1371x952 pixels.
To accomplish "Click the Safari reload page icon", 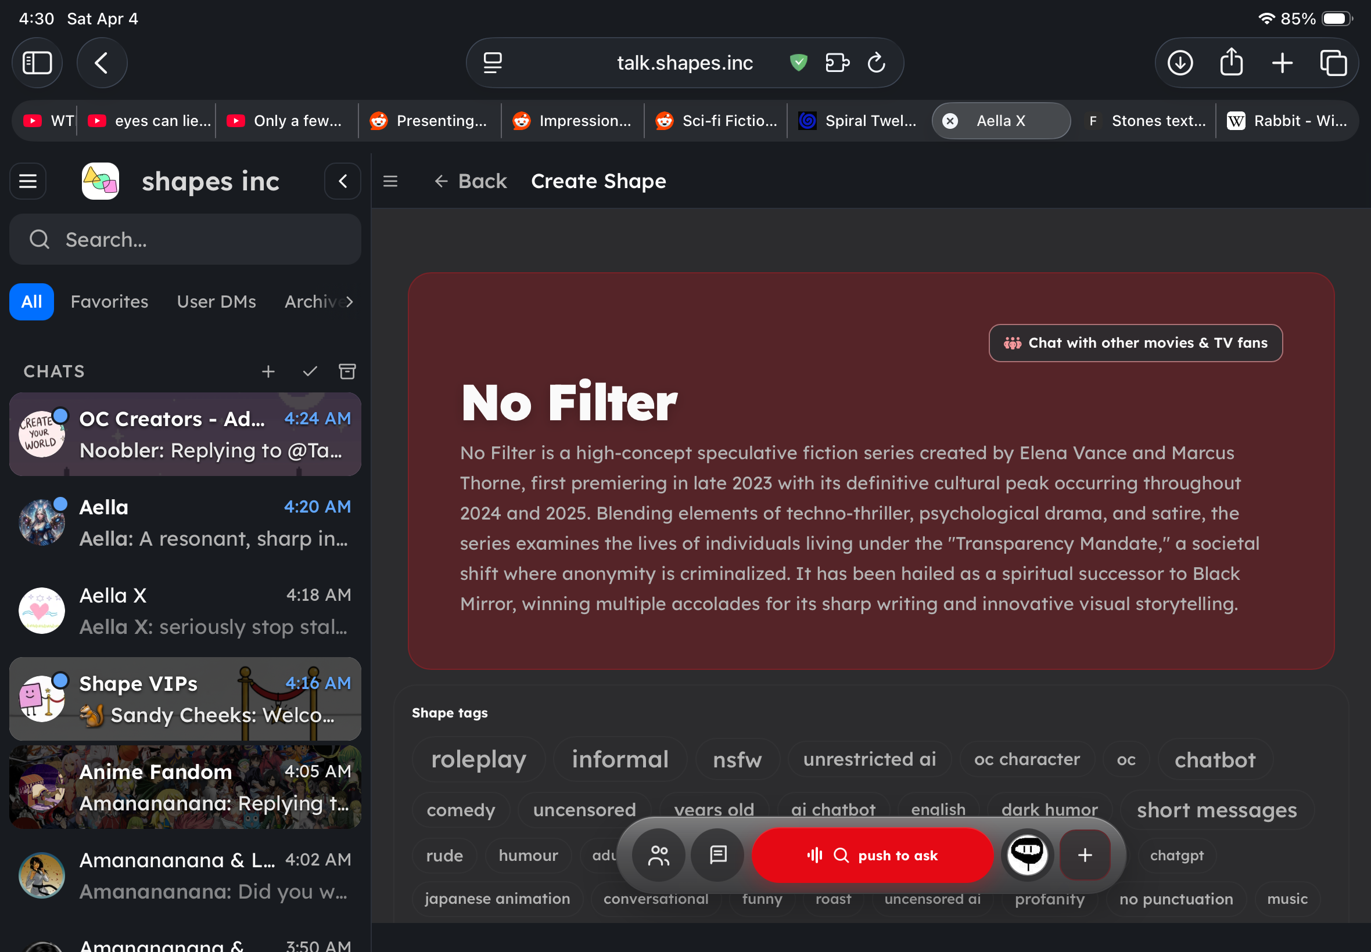I will [875, 63].
